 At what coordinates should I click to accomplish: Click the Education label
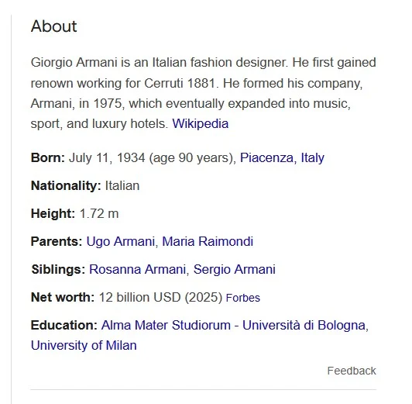click(64, 326)
